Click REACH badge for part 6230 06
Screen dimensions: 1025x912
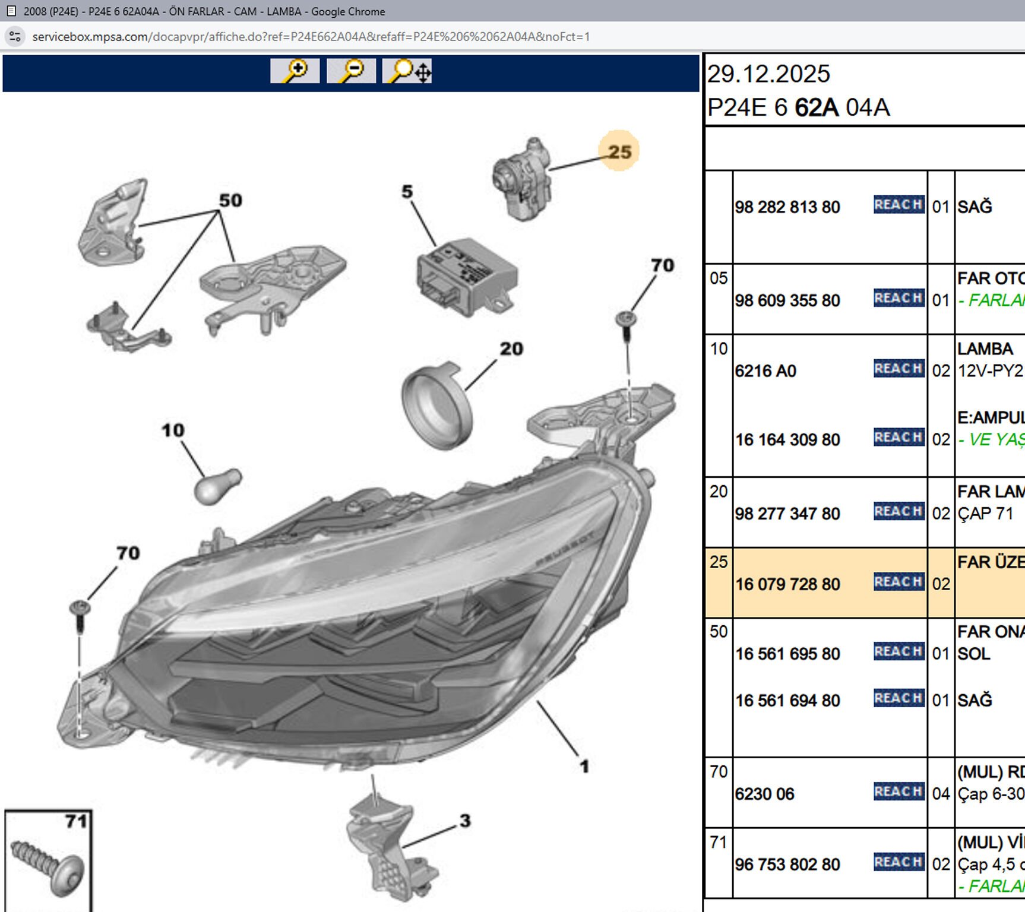coord(899,791)
